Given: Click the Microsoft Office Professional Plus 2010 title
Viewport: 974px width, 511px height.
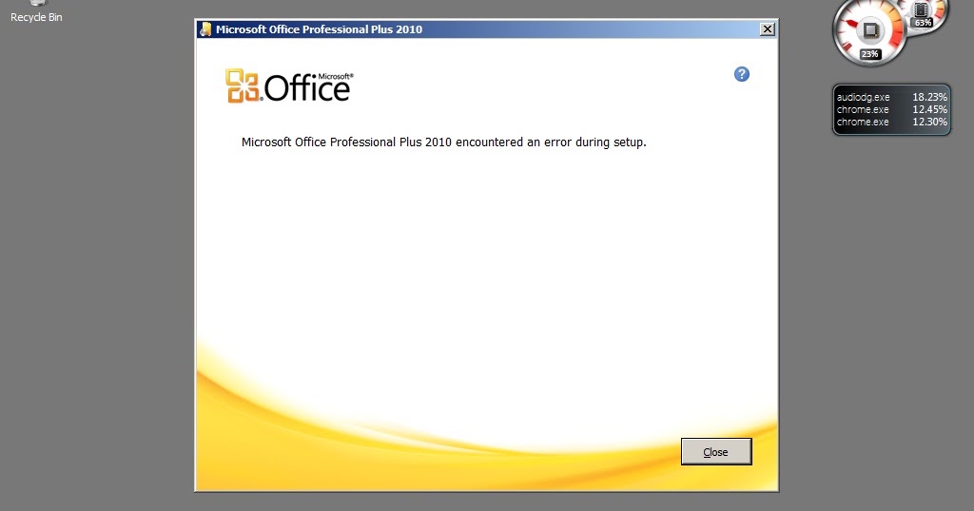Looking at the screenshot, I should pos(319,29).
